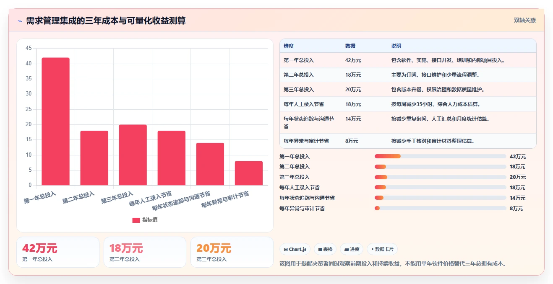
Task: Click the 需求管理集成 title heading
Action: 106,21
